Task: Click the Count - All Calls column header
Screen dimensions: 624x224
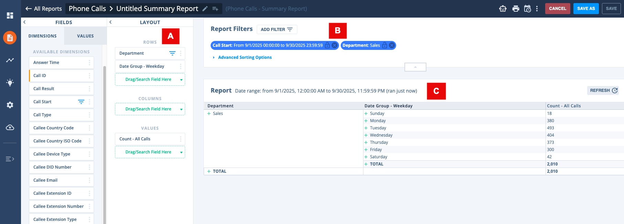Action: pos(564,106)
